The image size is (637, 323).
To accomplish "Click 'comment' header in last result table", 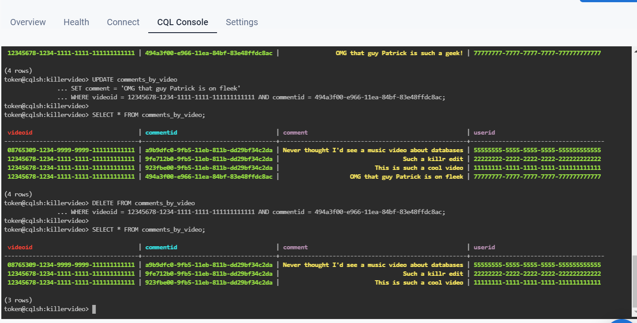I will point(295,247).
